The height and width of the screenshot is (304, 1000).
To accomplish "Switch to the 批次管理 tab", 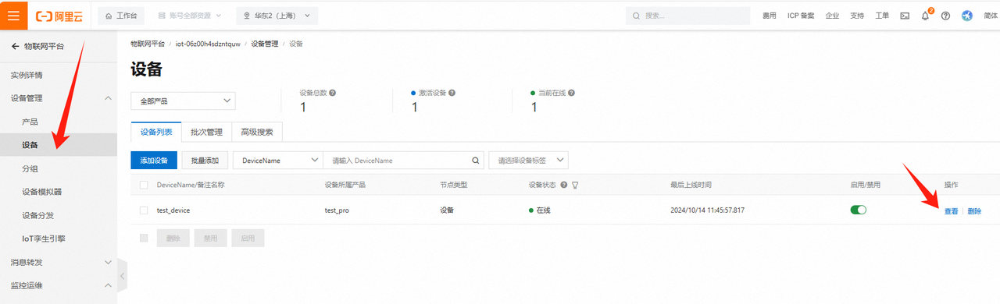I will (x=207, y=133).
